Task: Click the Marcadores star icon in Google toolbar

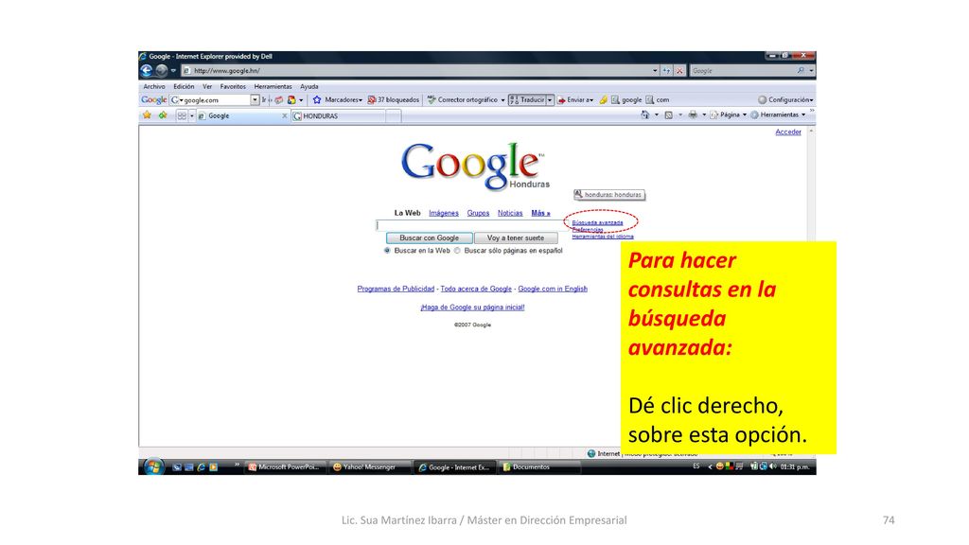Action: [x=317, y=99]
